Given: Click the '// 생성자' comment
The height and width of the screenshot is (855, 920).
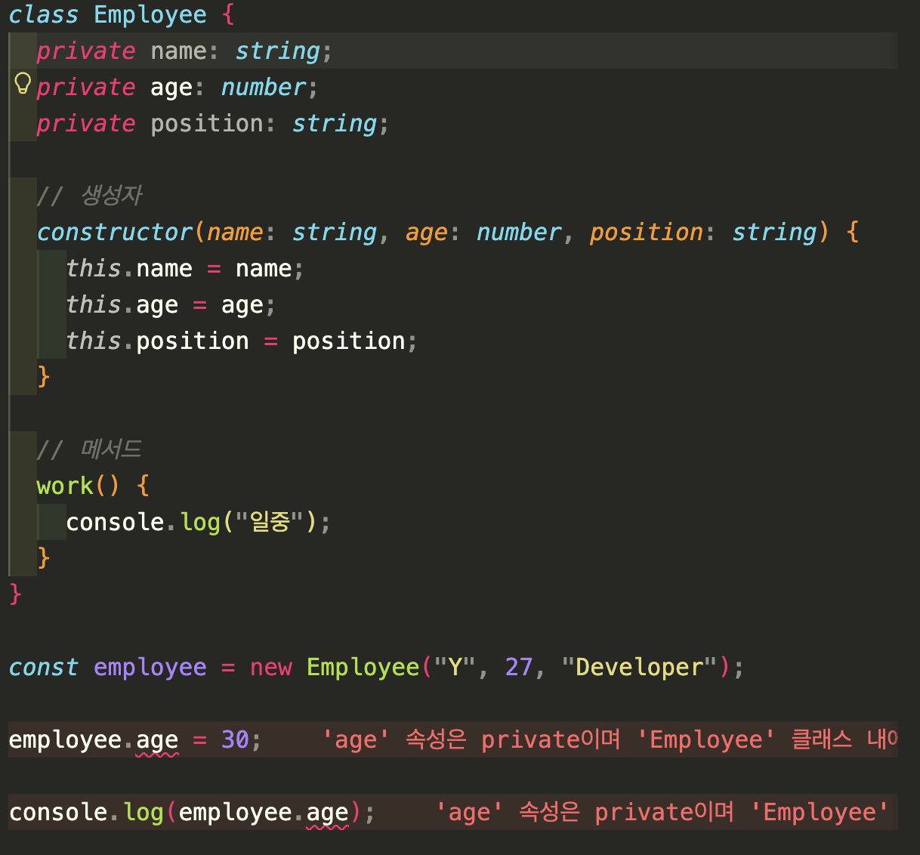Looking at the screenshot, I should coord(90,196).
